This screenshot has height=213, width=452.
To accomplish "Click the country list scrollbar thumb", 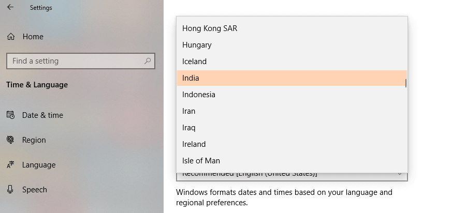I will 406,83.
